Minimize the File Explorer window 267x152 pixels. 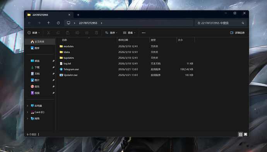coord(226,13)
